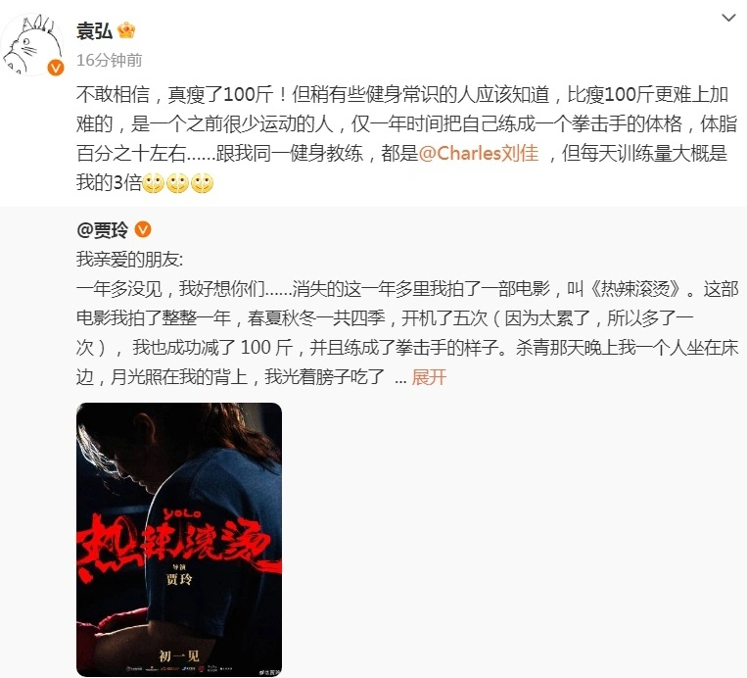Click the last smiley emoji in post
This screenshot has width=747, height=678.
click(x=202, y=183)
